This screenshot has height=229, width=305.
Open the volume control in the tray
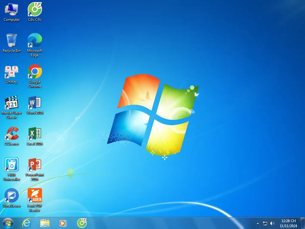(x=272, y=223)
